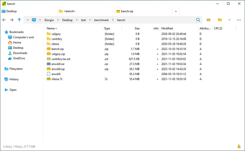Click the padlock icon in status bar

(x=239, y=146)
